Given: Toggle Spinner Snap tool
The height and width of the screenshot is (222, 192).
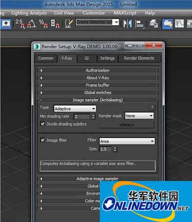Looking at the screenshot, I should pyautogui.click(x=55, y=24).
